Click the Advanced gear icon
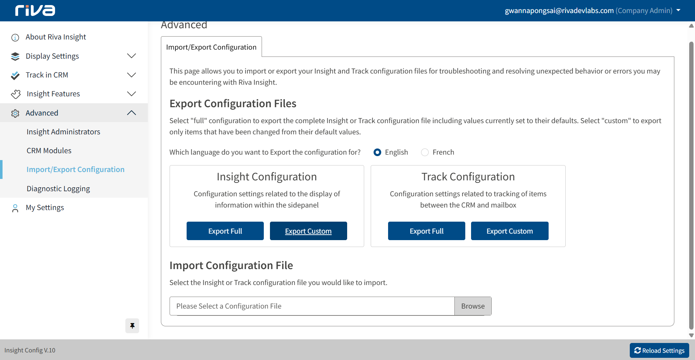Image resolution: width=695 pixels, height=360 pixels. pos(15,113)
